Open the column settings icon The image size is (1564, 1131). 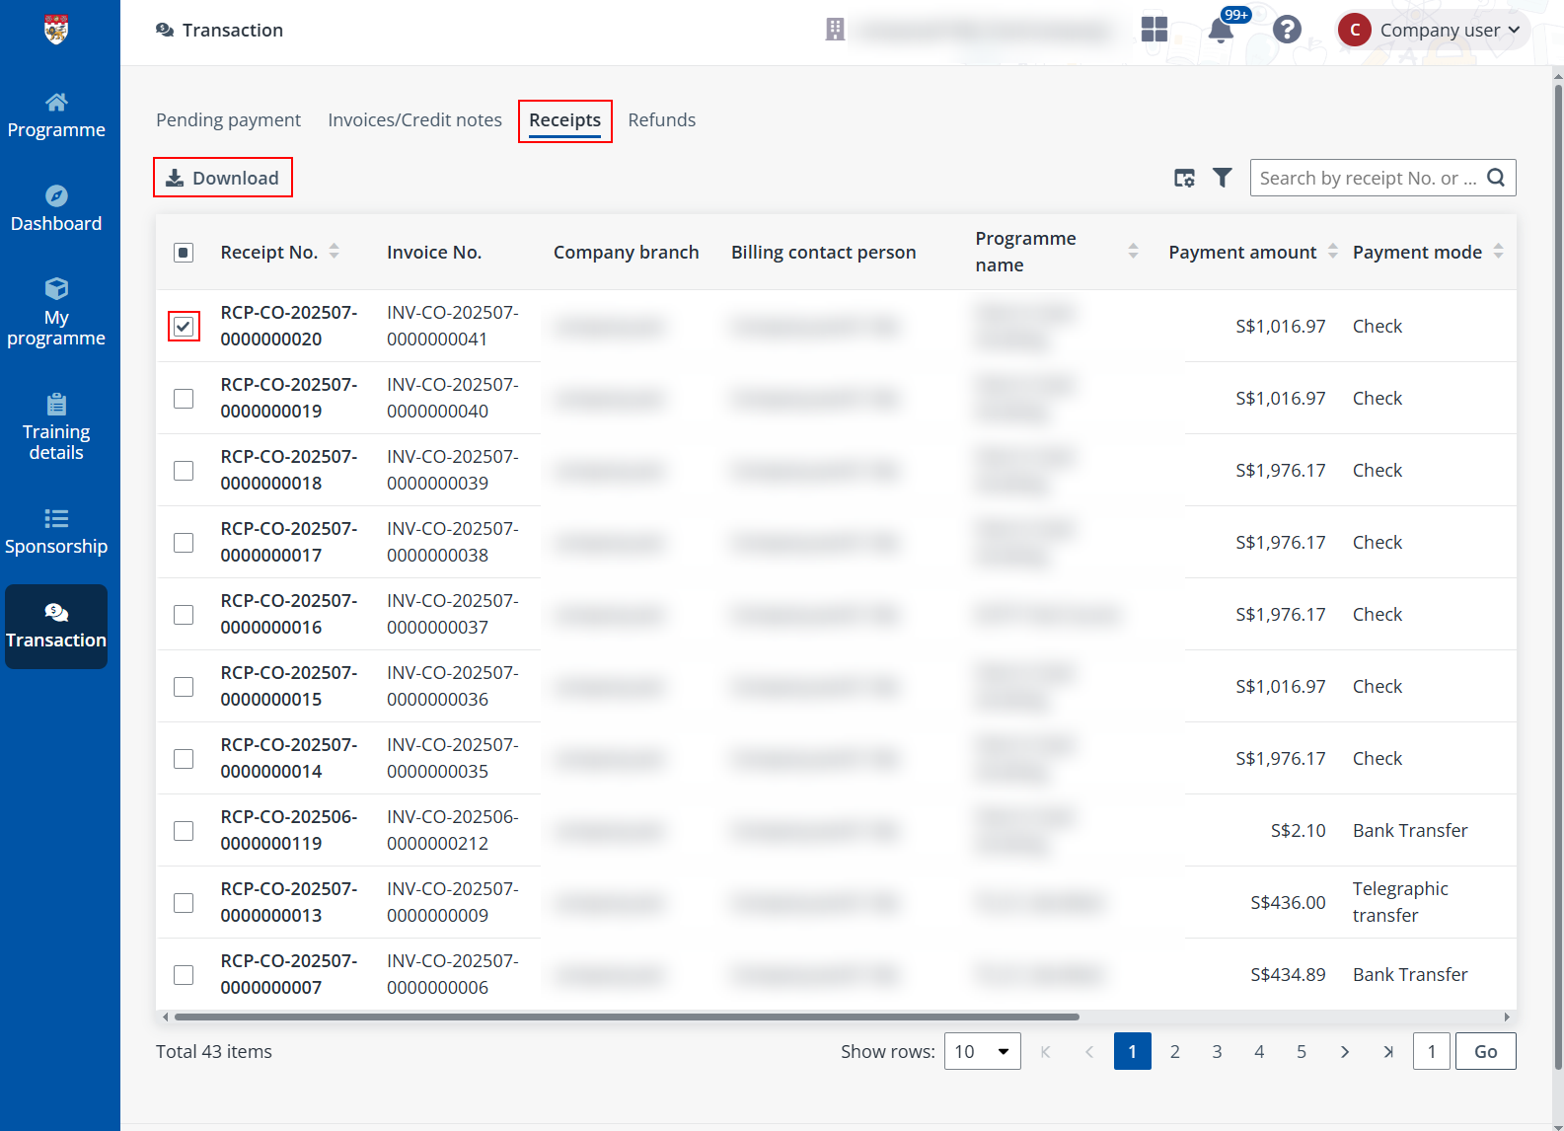coord(1184,178)
